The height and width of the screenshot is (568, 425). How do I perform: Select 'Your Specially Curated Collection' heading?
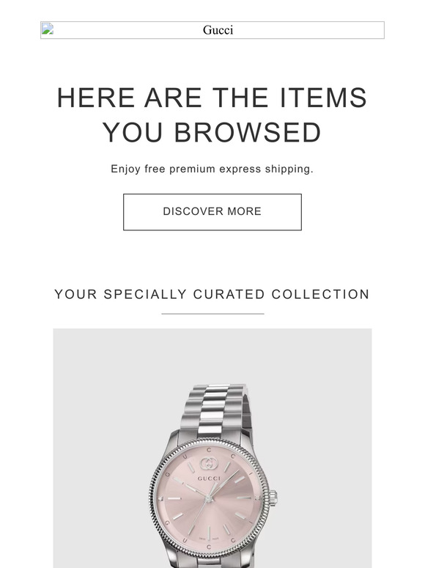(x=212, y=294)
